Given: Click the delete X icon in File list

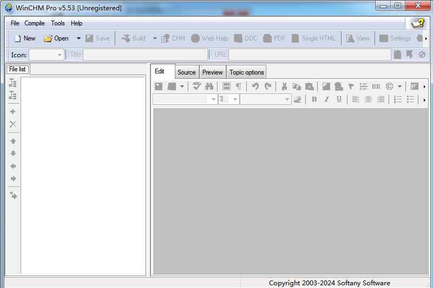Looking at the screenshot, I should click(13, 124).
